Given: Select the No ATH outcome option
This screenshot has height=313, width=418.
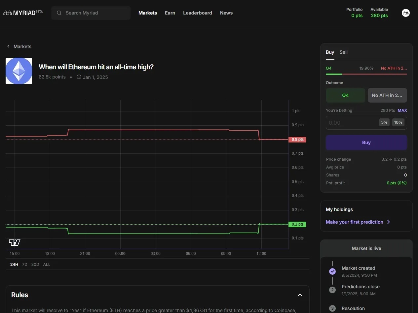Looking at the screenshot, I should 387,95.
